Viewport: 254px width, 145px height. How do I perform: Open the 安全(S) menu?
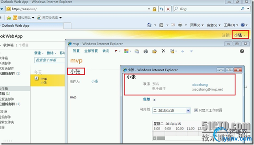(x=214, y=25)
